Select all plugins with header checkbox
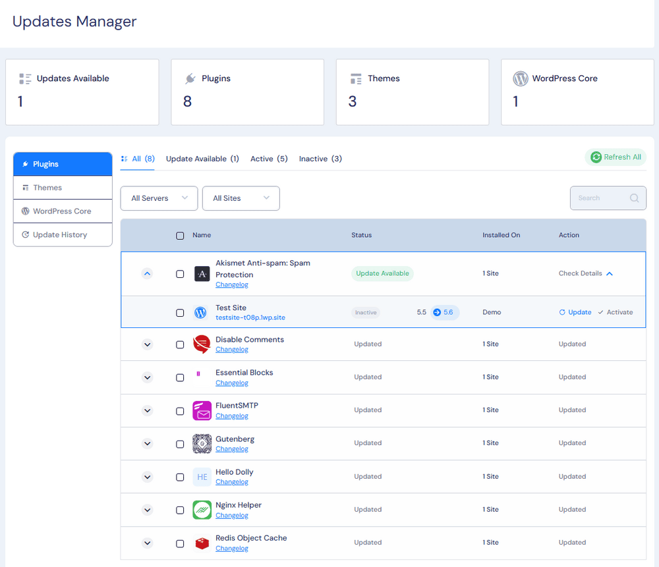This screenshot has width=659, height=567. tap(180, 236)
